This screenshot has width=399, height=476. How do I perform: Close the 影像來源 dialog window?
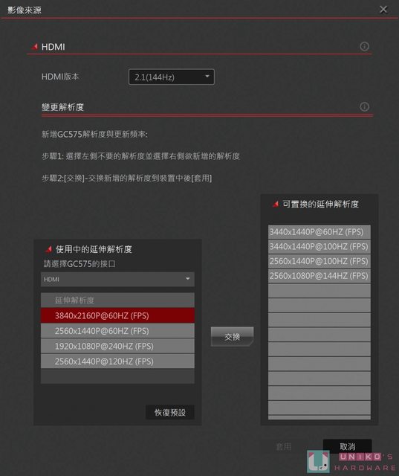[383, 10]
